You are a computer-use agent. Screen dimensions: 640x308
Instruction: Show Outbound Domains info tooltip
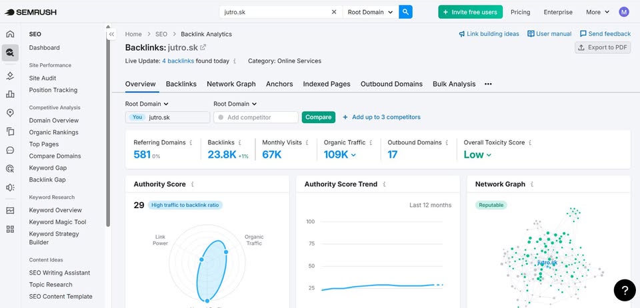click(x=447, y=142)
